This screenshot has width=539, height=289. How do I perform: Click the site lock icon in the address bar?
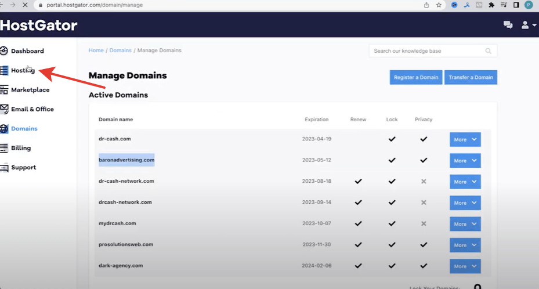[x=41, y=5]
